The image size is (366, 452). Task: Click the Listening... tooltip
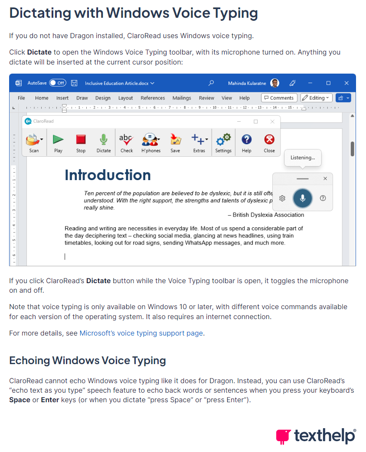tap(303, 158)
